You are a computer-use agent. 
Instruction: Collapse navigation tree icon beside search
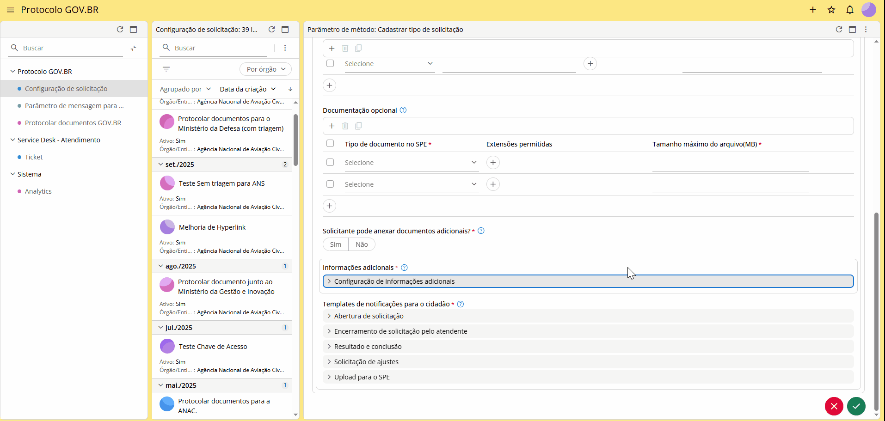(x=134, y=48)
